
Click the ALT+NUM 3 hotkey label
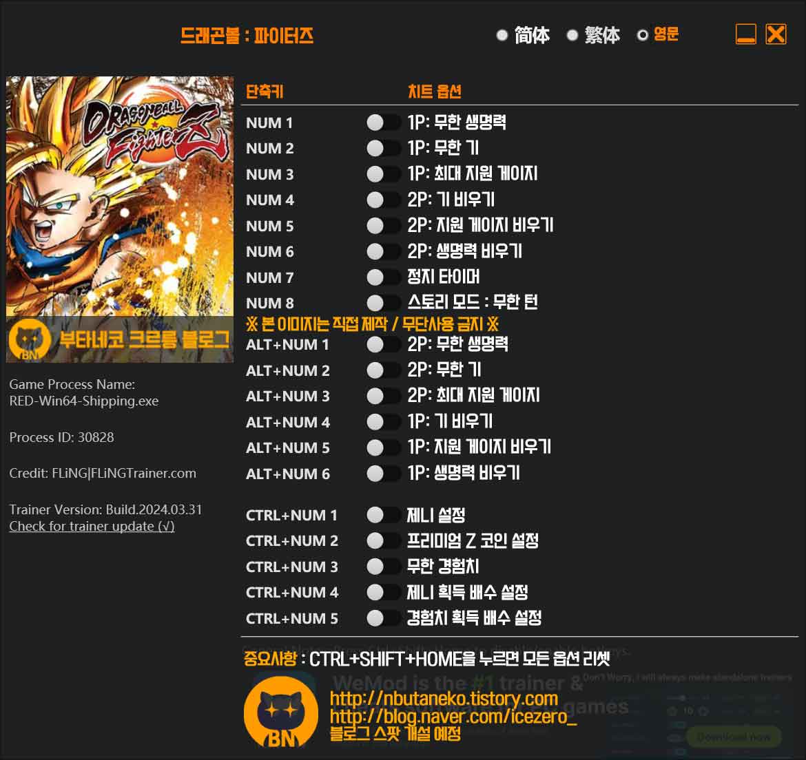tap(288, 397)
